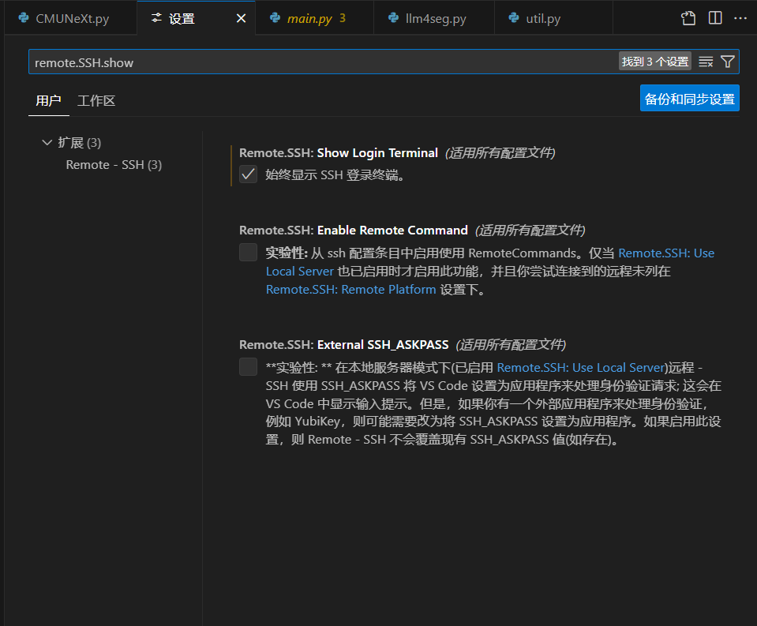Click the settings filter funnel icon
The image size is (757, 626).
(728, 62)
